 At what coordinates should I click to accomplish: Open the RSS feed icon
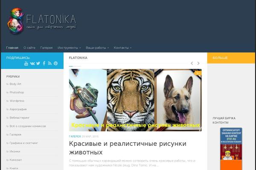coord(50,63)
